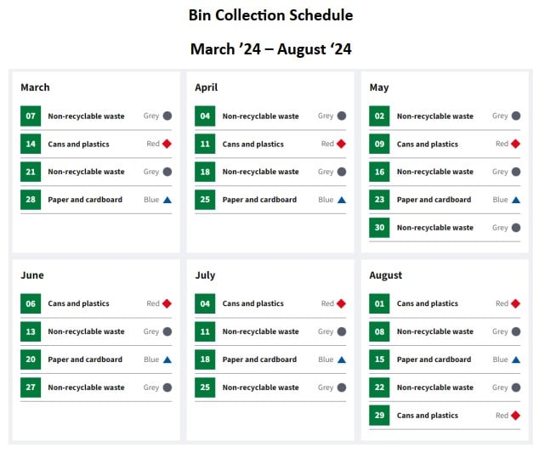Select the green 25 date box in April
The height and width of the screenshot is (453, 539).
[x=205, y=200]
